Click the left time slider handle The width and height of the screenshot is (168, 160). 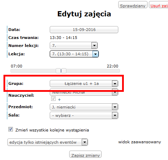[x=58, y=71]
